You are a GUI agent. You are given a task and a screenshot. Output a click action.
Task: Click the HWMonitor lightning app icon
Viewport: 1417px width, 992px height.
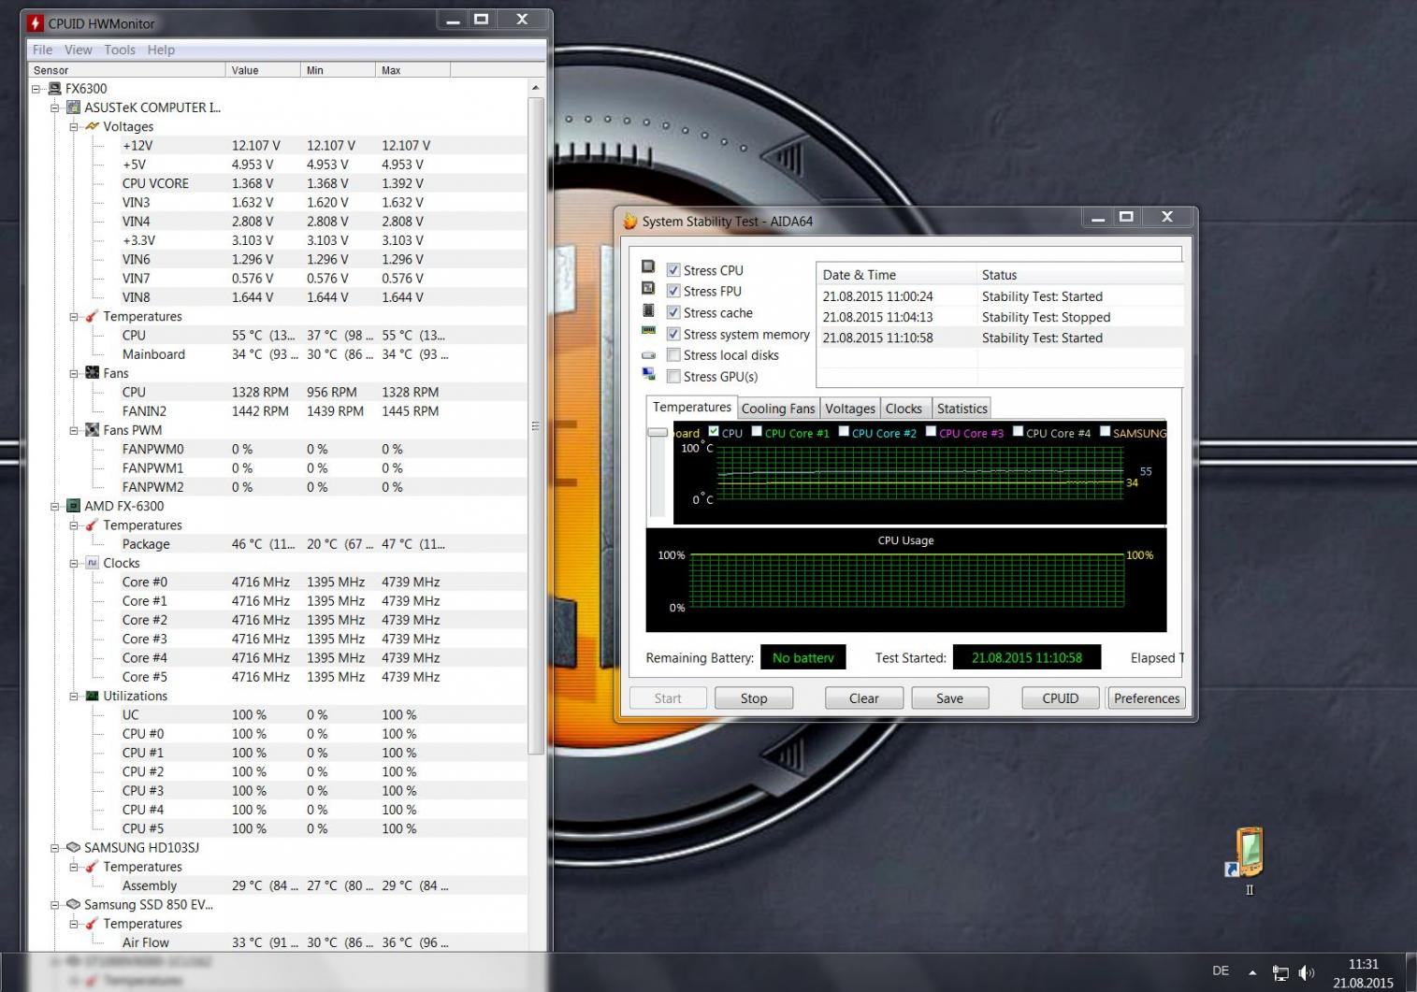click(35, 22)
